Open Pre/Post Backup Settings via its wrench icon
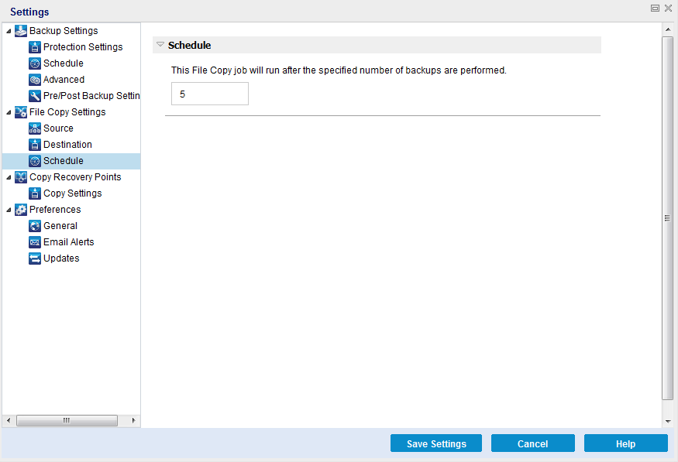This screenshot has width=678, height=462. [x=34, y=95]
